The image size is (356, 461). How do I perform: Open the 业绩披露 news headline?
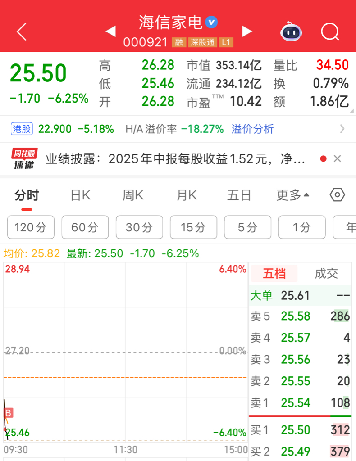click(175, 159)
